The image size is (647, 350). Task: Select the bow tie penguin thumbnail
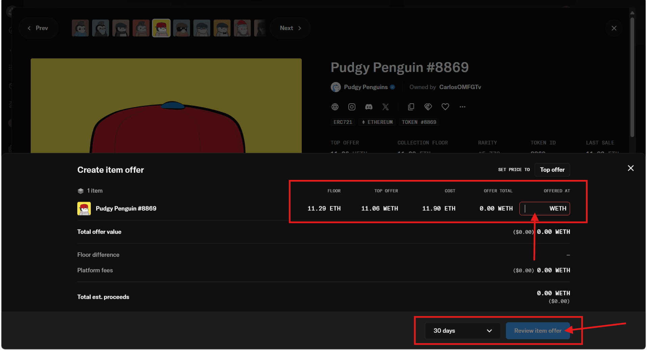click(x=222, y=28)
